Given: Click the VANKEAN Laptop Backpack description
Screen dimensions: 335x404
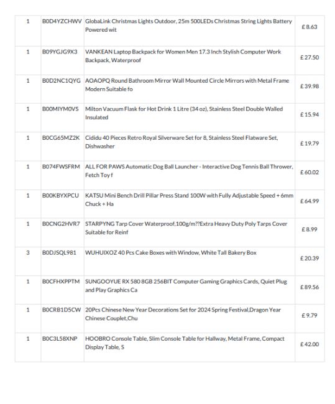Looking at the screenshot, I should coord(183,56).
